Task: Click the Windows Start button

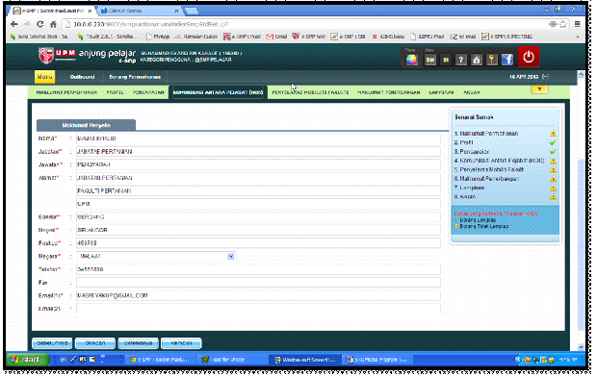Action: click(x=27, y=360)
